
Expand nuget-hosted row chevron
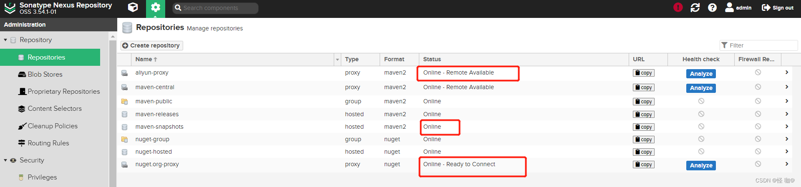[x=787, y=152]
